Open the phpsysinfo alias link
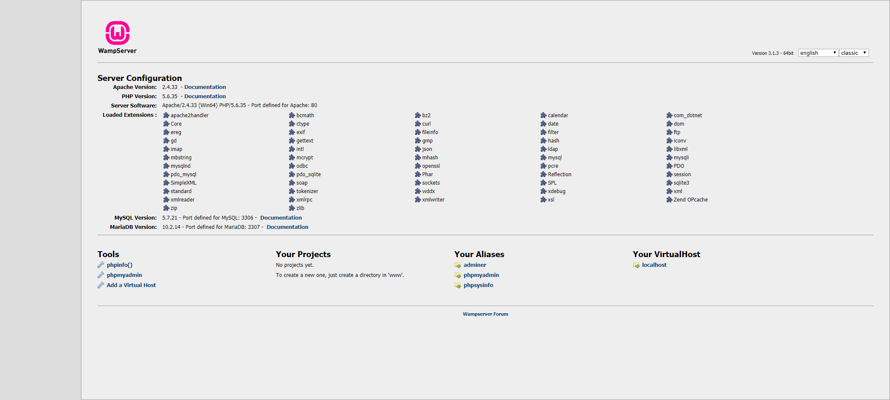Image resolution: width=890 pixels, height=400 pixels. (x=478, y=285)
